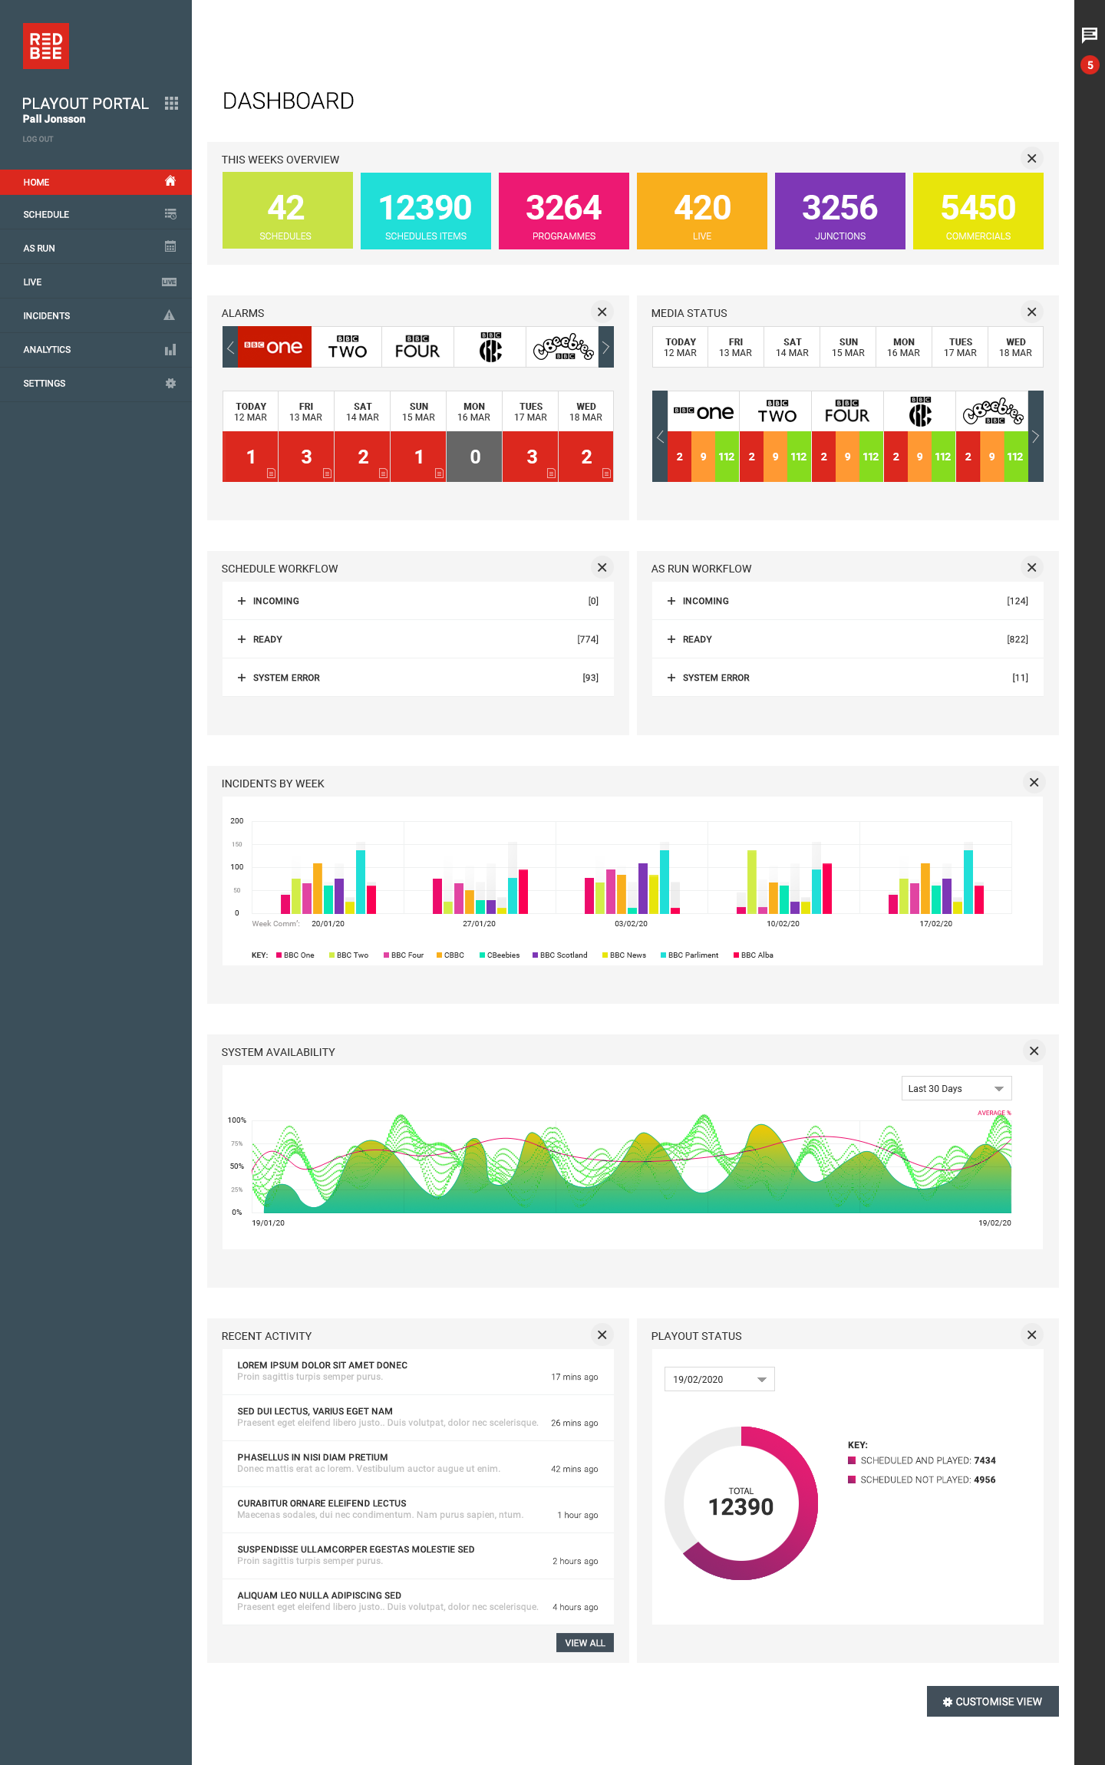Select the CBeebies tab in Alarms
Screen dimensions: 1105x1765
coord(562,348)
